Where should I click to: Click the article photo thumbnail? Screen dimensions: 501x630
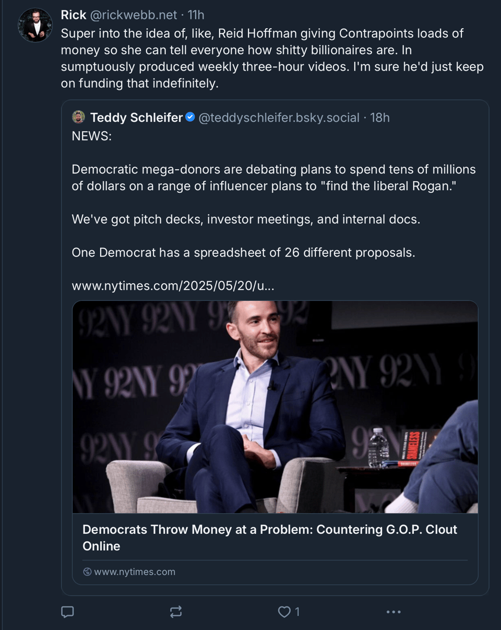pos(275,406)
